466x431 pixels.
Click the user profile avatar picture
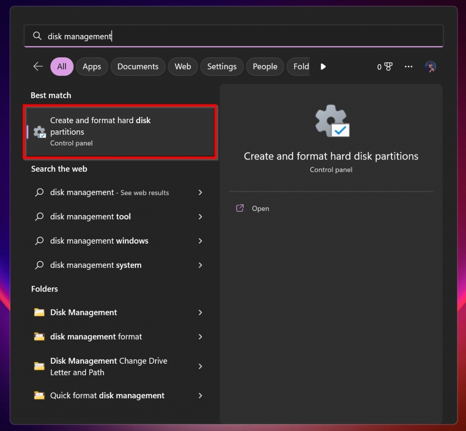click(x=430, y=66)
